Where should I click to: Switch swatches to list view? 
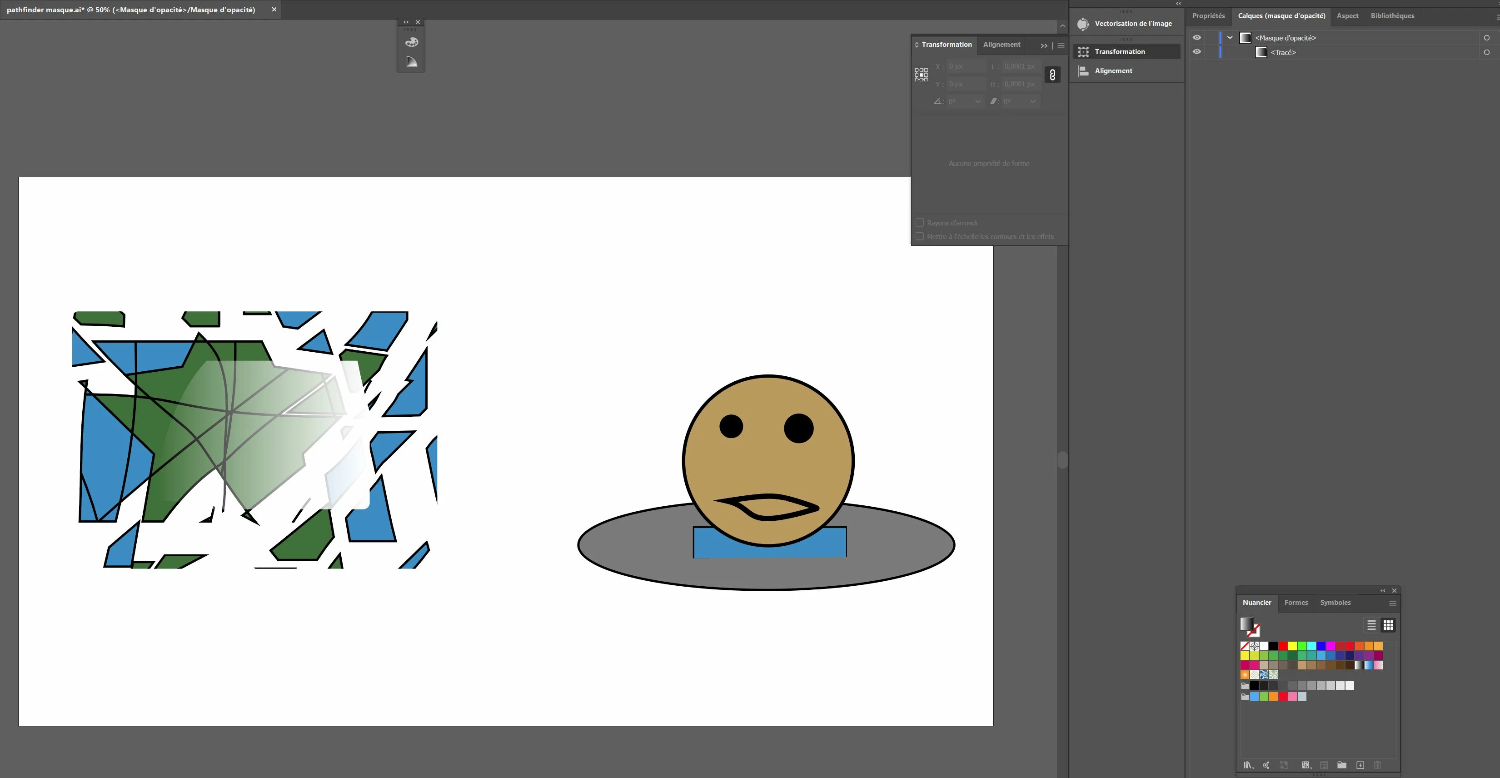[1371, 625]
